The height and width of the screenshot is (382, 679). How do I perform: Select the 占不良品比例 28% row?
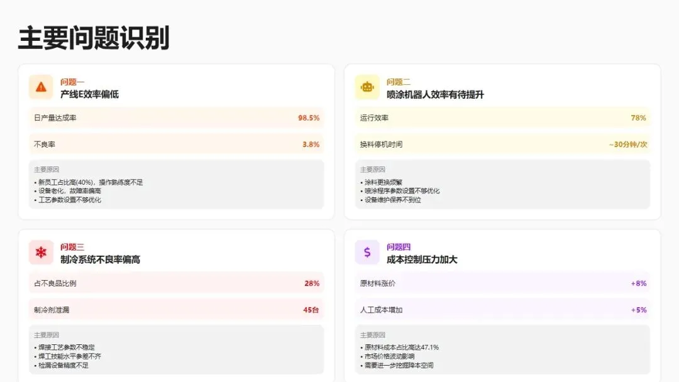tap(176, 283)
